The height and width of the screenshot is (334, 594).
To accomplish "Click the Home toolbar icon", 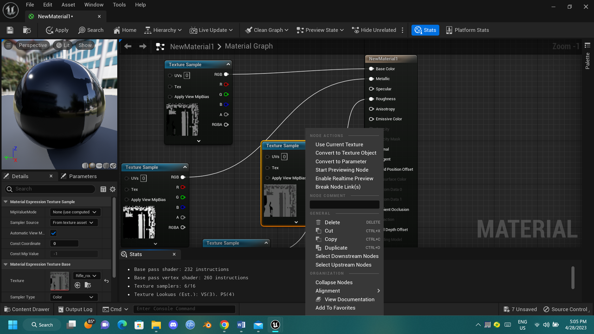I will [124, 30].
